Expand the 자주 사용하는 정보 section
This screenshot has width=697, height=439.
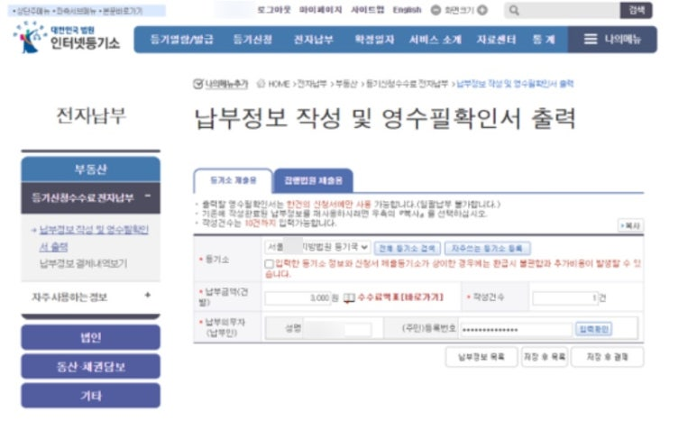pyautogui.click(x=148, y=295)
